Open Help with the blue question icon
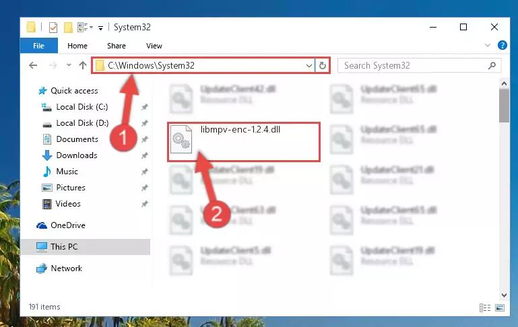 click(502, 45)
